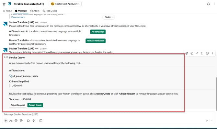
Task: Click the 2:58 PM message timestamp
Action: tap(44, 48)
